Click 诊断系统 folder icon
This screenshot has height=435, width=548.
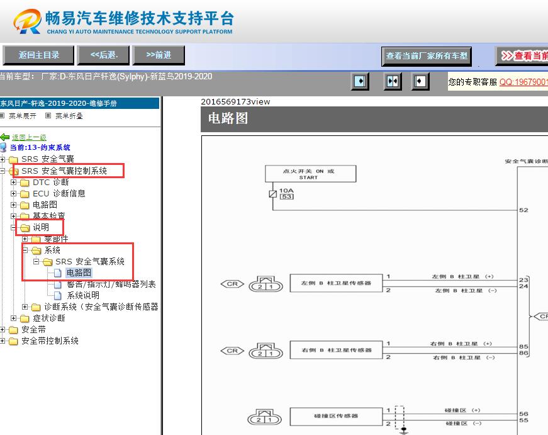pos(36,307)
